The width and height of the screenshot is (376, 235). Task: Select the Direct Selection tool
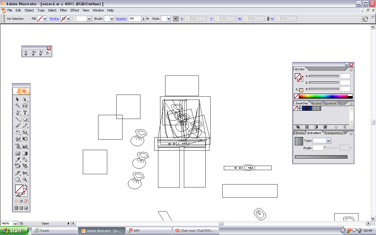click(x=25, y=100)
